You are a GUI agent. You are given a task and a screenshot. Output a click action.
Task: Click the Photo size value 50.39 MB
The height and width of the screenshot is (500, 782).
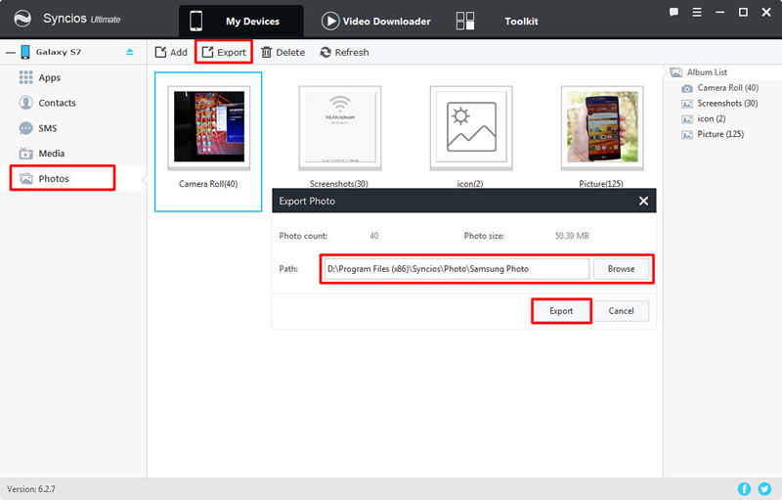[572, 236]
